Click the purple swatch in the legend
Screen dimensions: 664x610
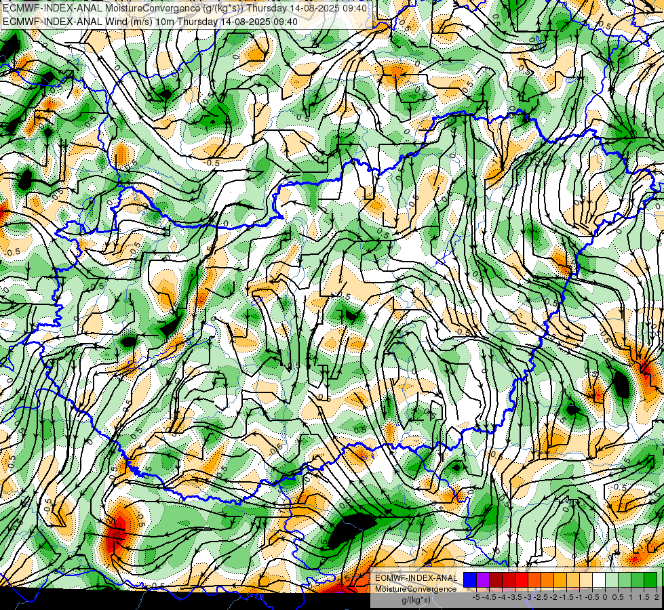click(483, 579)
